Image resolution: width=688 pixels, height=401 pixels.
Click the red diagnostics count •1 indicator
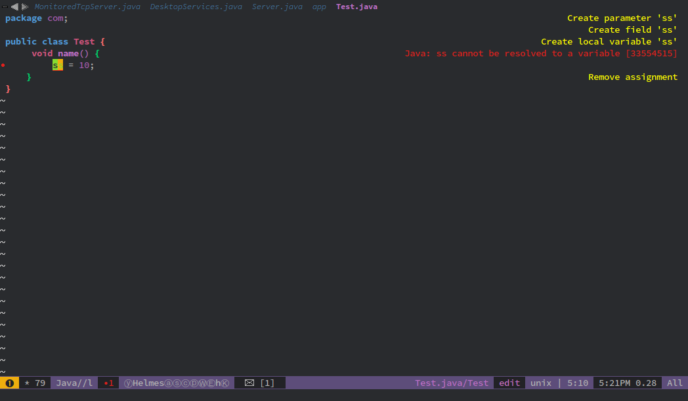click(x=108, y=383)
